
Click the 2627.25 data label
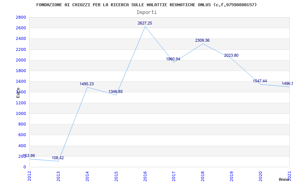tap(145, 23)
